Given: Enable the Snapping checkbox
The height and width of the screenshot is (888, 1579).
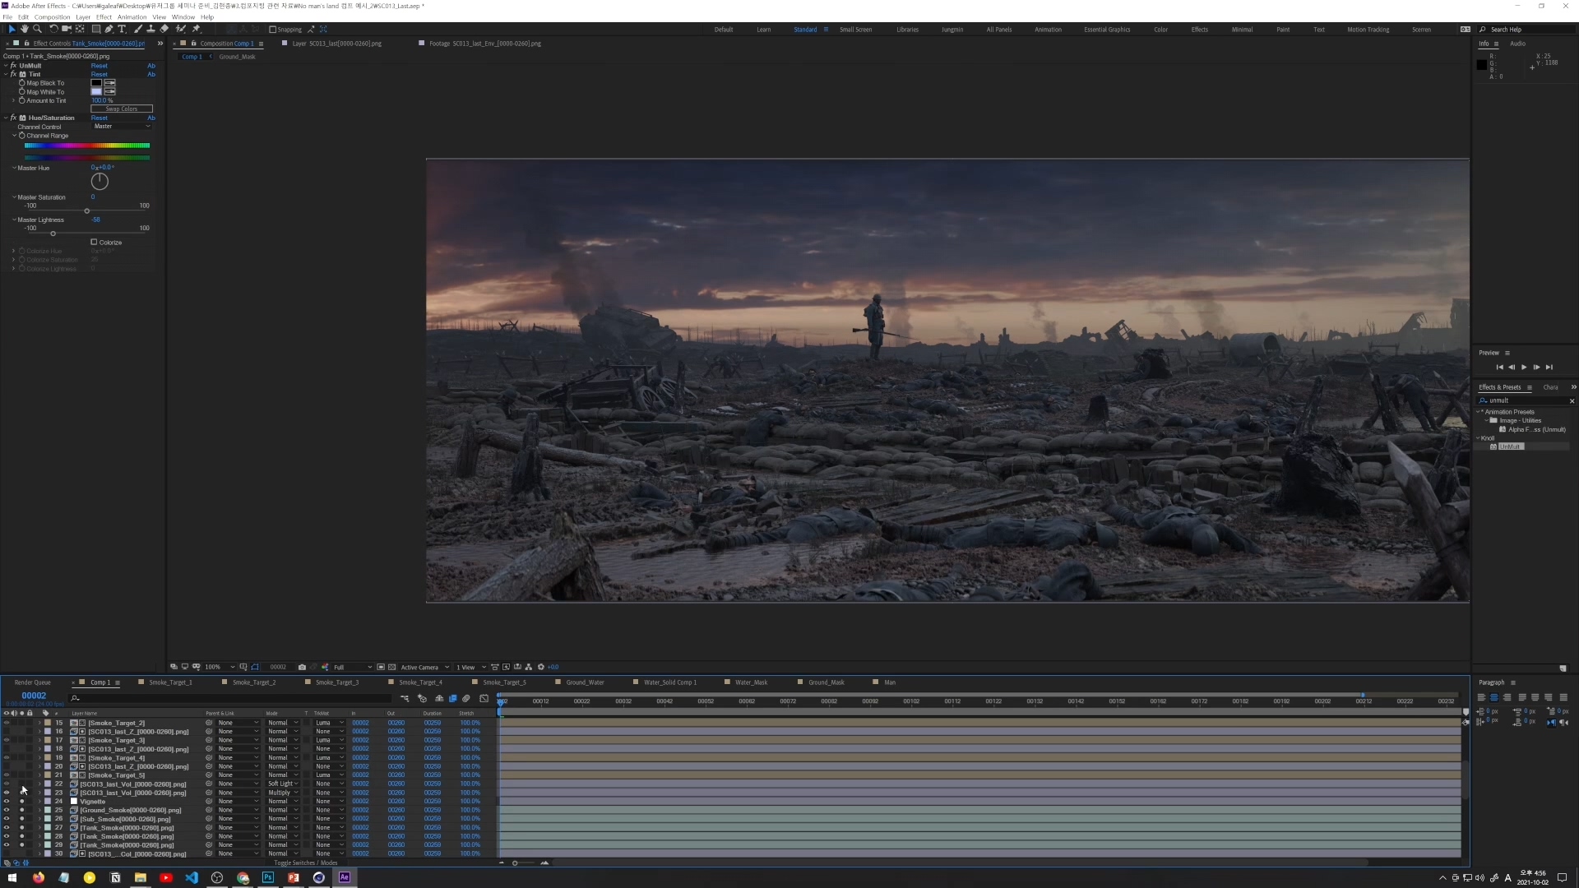Looking at the screenshot, I should coord(272,30).
